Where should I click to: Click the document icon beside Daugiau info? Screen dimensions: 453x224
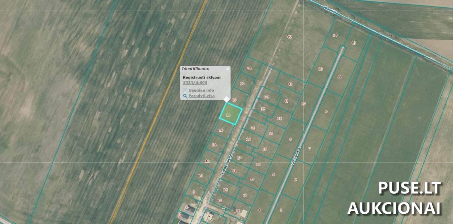(185, 91)
